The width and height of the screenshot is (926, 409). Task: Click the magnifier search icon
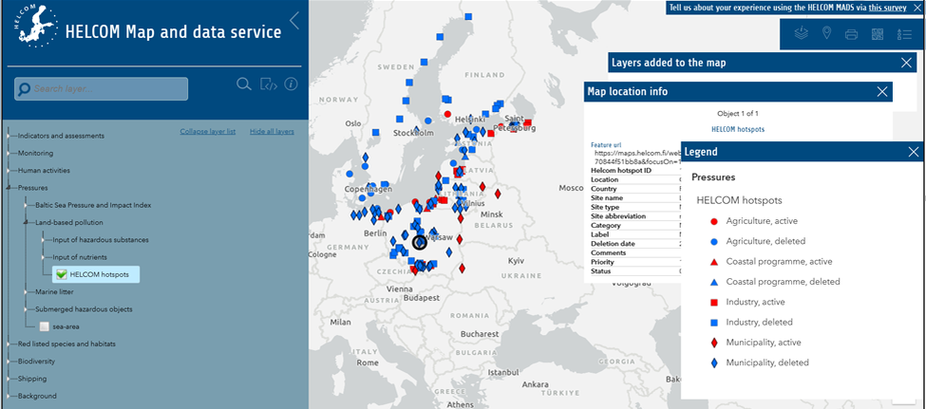(244, 84)
